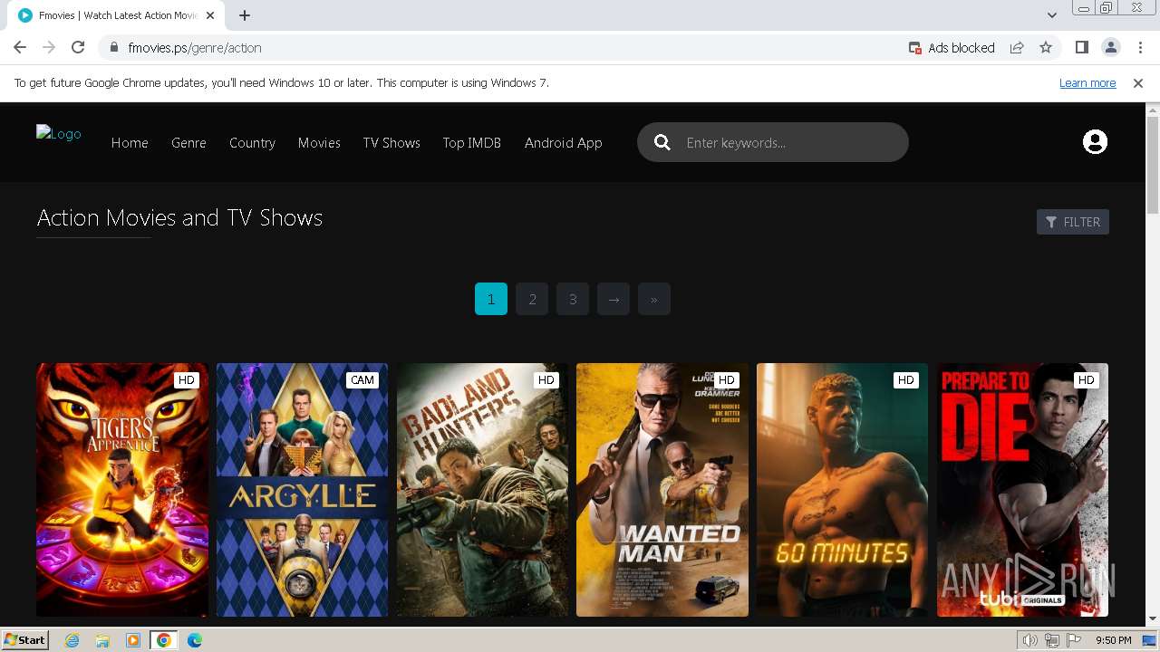Open the Learn more link
Viewport: 1160px width, 652px height.
1087,82
